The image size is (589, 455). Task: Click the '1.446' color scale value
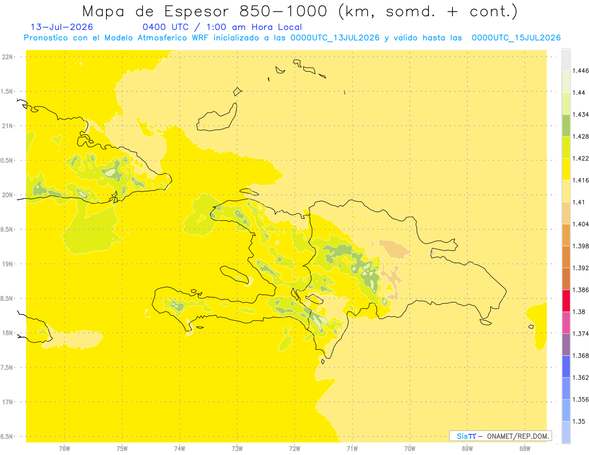coord(581,71)
